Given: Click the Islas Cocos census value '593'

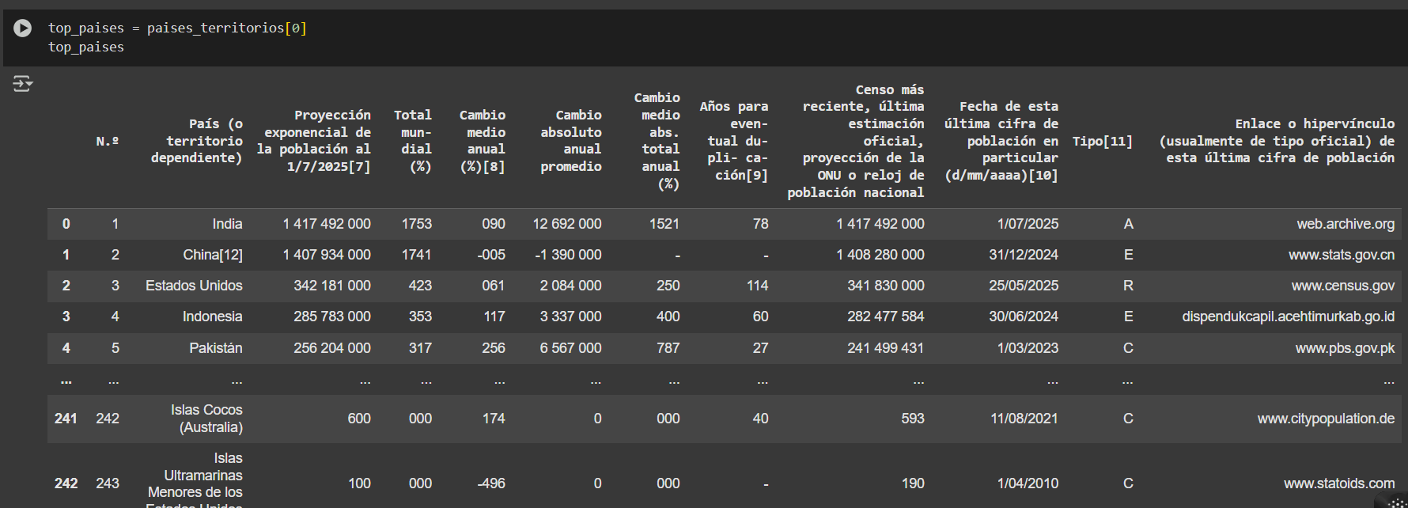Looking at the screenshot, I should 913,419.
